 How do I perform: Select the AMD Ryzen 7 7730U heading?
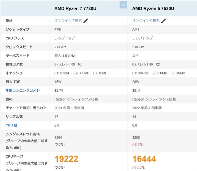tap(75, 9)
